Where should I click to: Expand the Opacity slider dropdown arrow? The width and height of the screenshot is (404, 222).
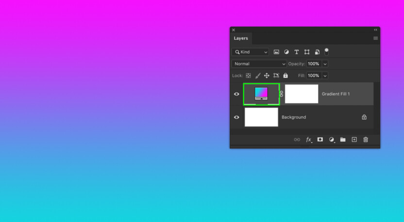325,64
